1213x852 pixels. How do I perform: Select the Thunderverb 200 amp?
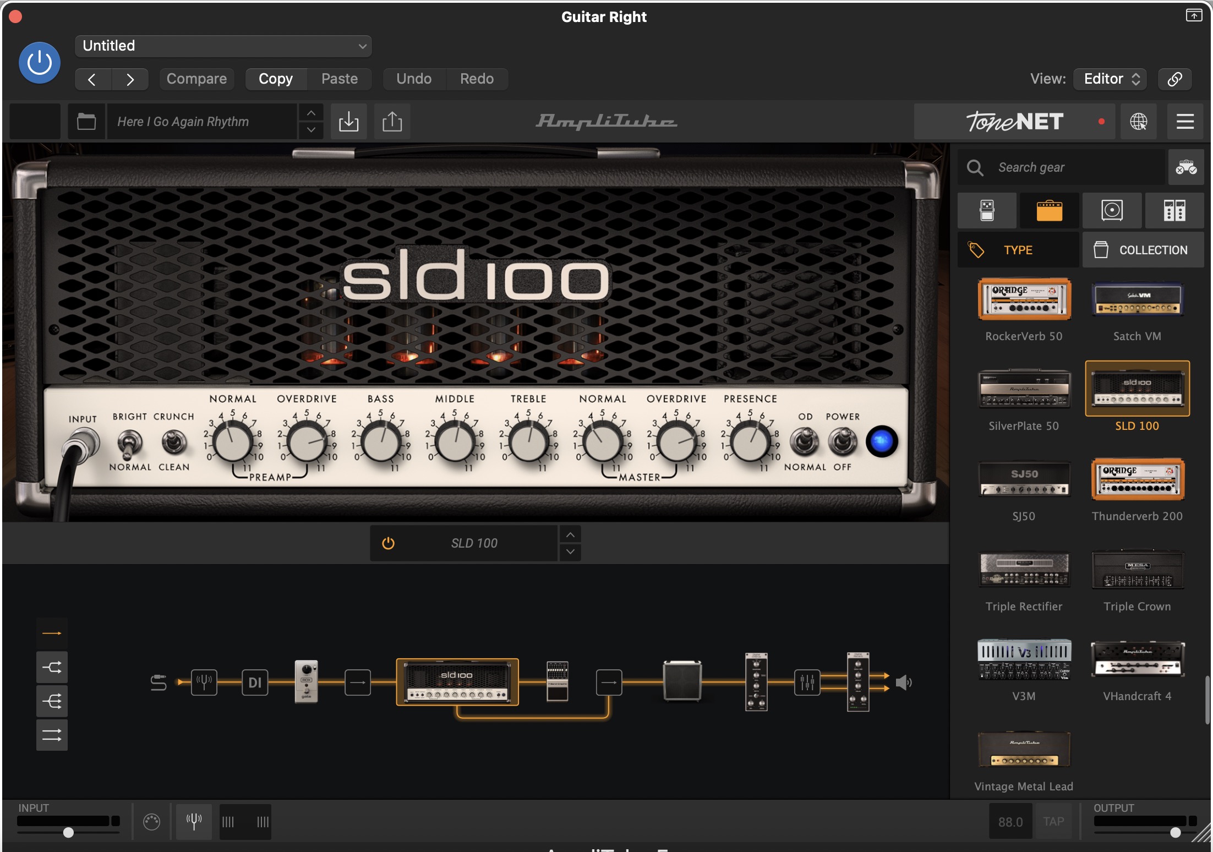(1137, 479)
